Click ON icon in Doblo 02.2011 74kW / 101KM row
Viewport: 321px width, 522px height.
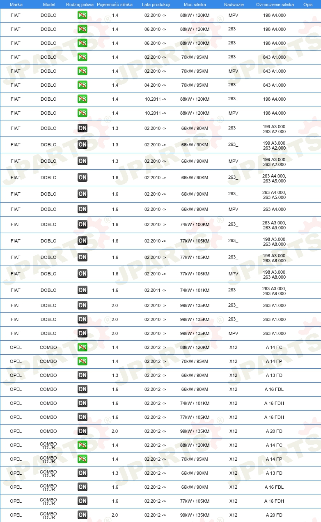tap(83, 290)
